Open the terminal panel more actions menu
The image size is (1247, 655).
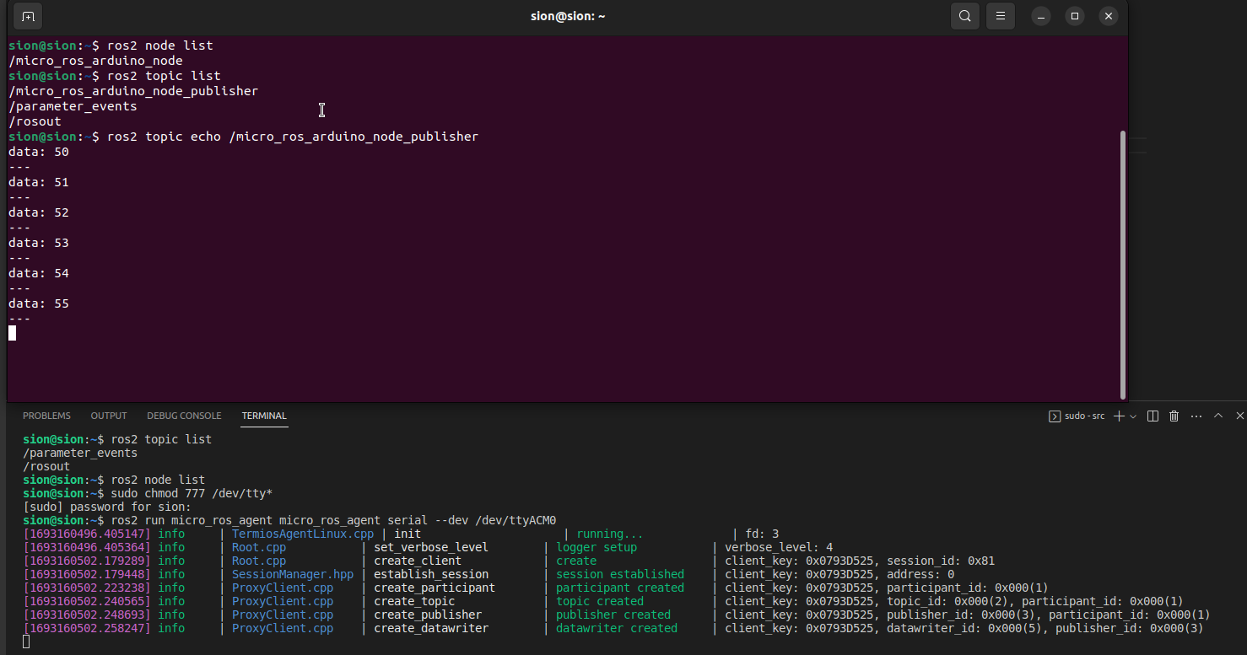pyautogui.click(x=1196, y=416)
